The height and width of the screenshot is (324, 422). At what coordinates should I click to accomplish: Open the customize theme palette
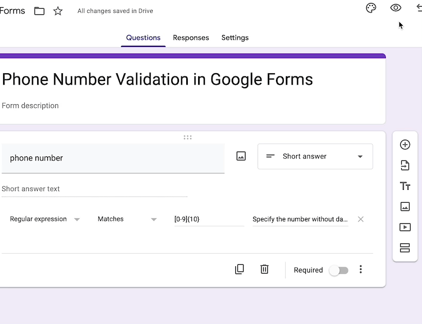coord(371,8)
